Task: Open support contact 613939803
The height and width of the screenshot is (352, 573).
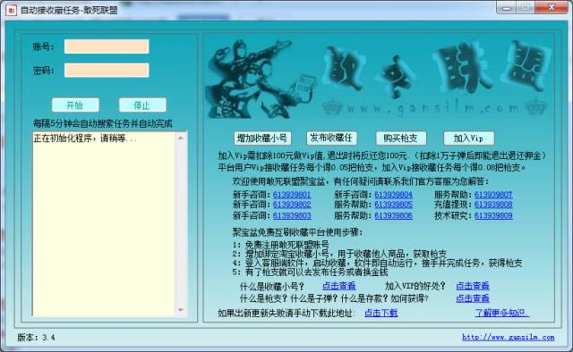Action: coord(292,215)
